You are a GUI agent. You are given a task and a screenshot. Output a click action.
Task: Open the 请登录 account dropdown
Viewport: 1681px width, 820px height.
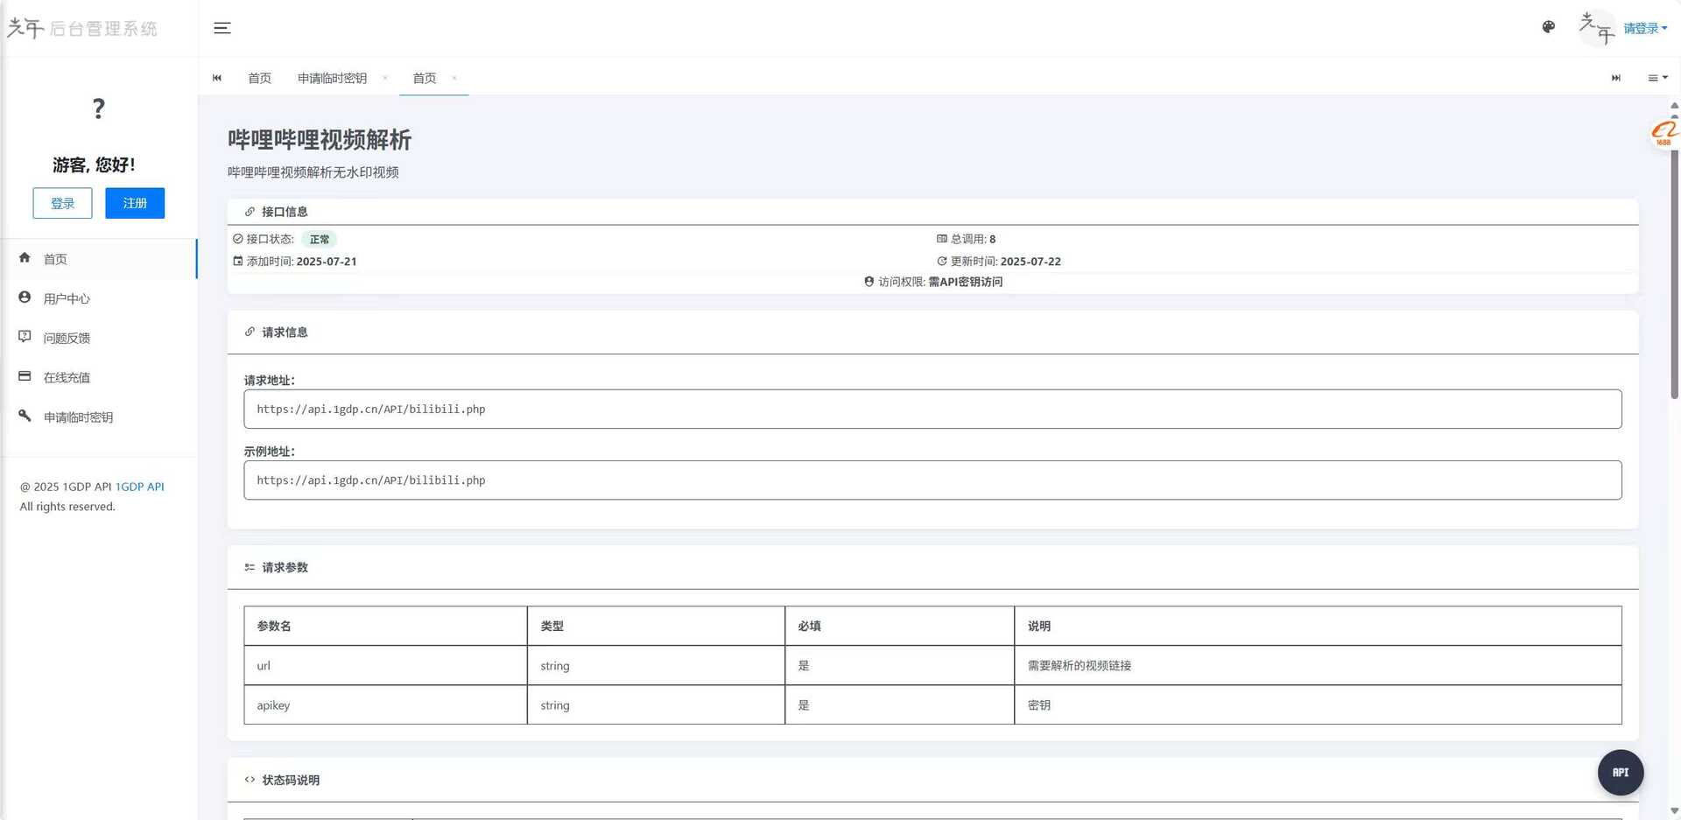click(1644, 28)
